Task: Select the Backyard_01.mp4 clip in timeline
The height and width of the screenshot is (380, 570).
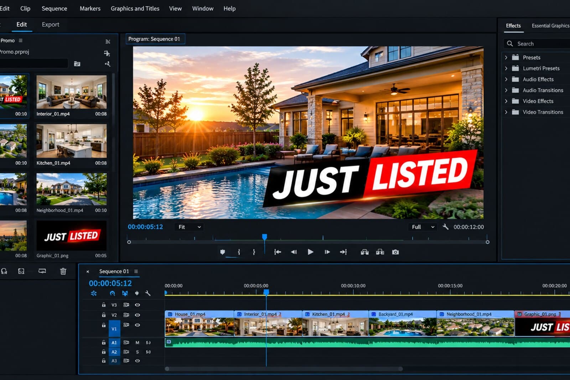Action: click(x=403, y=323)
